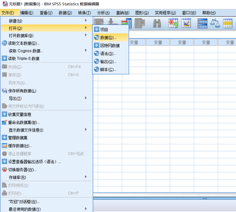The image size is (236, 212).
Task: Select 设置查看器输出选项（语法）menu entry
Action: point(47,162)
